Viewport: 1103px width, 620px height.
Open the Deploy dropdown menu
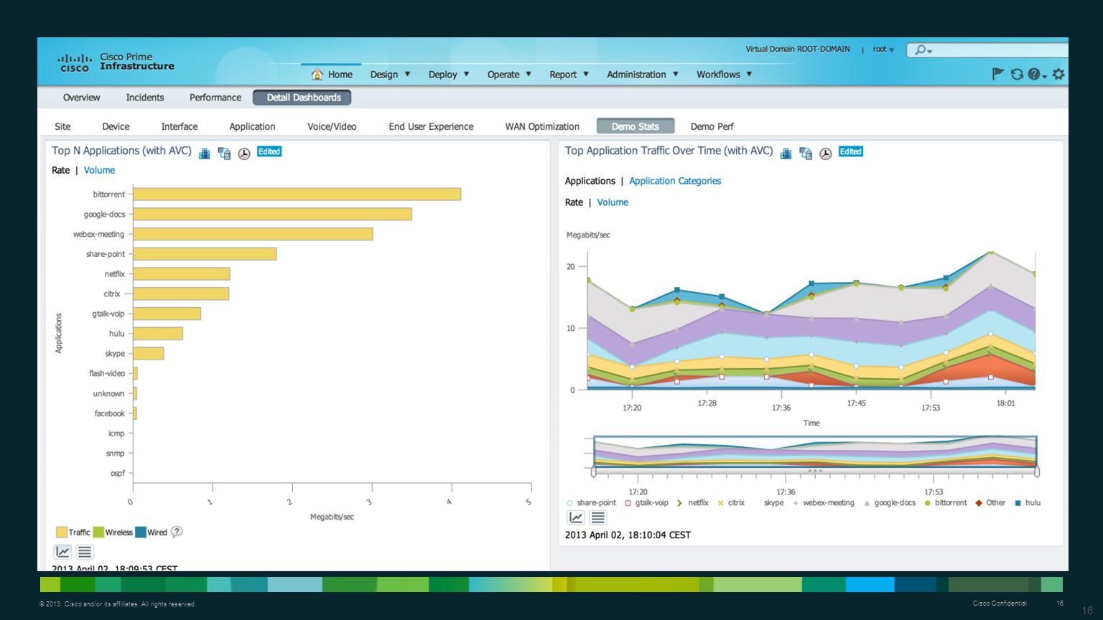[449, 75]
